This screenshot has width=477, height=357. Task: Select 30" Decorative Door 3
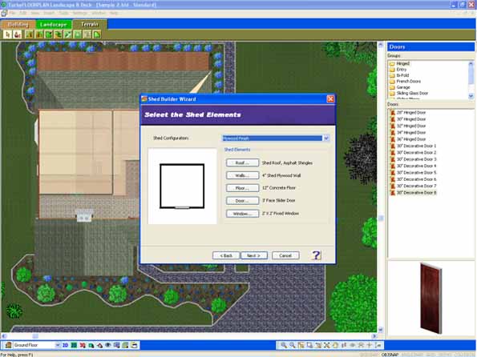416,159
